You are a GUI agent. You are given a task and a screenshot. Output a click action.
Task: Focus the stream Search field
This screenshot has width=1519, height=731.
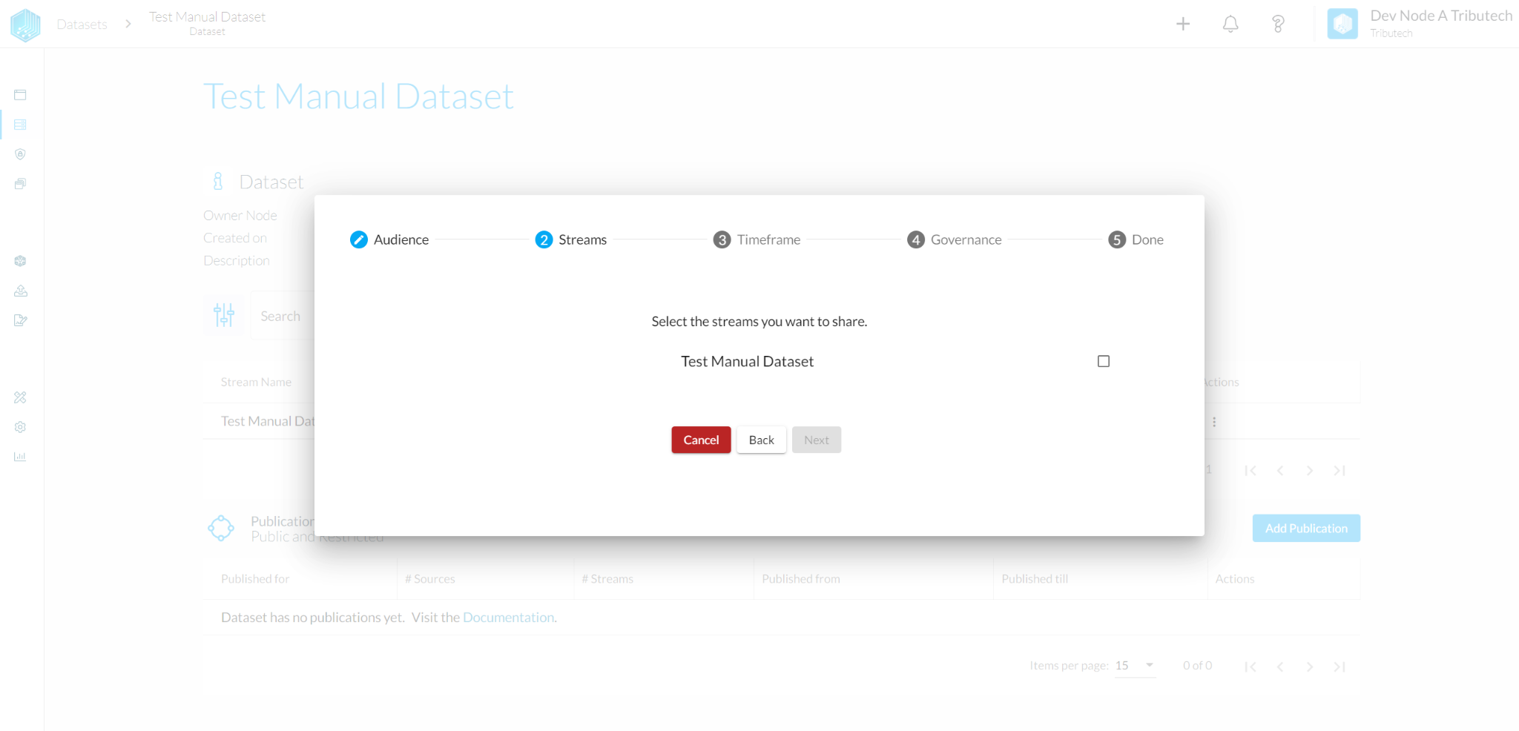283,316
